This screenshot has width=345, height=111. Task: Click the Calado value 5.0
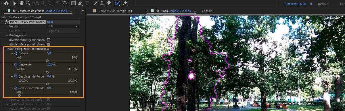click(x=49, y=53)
